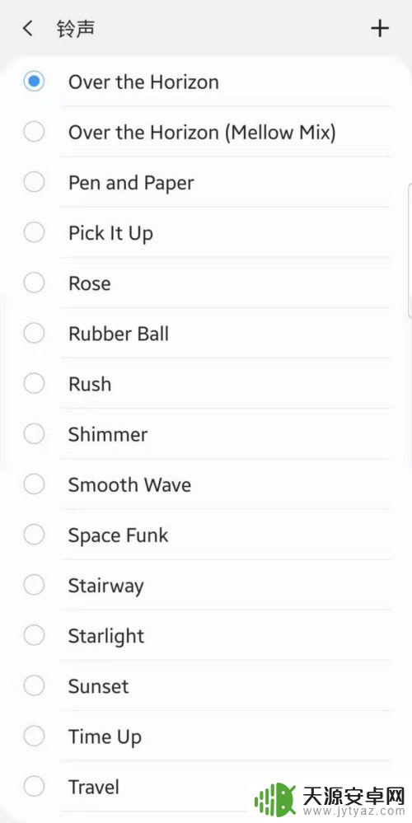Select the Sunset ringtone
Viewport: 412px width, 823px height.
pyautogui.click(x=206, y=686)
